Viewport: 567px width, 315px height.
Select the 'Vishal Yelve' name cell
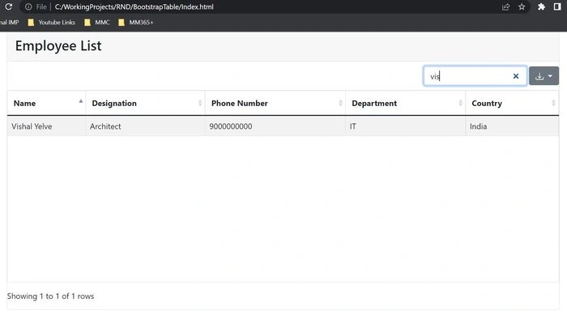47,126
